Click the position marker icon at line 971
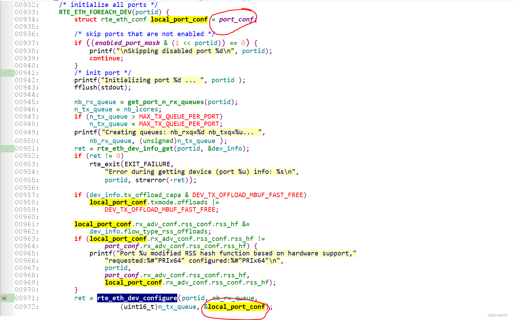This screenshot has width=513, height=320. click(4, 298)
